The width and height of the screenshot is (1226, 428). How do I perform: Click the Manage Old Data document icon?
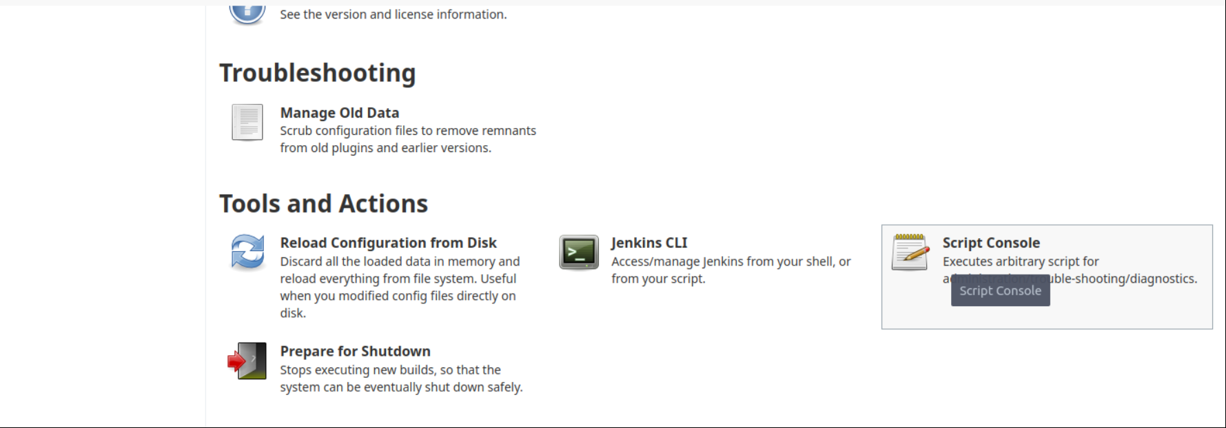(x=247, y=122)
